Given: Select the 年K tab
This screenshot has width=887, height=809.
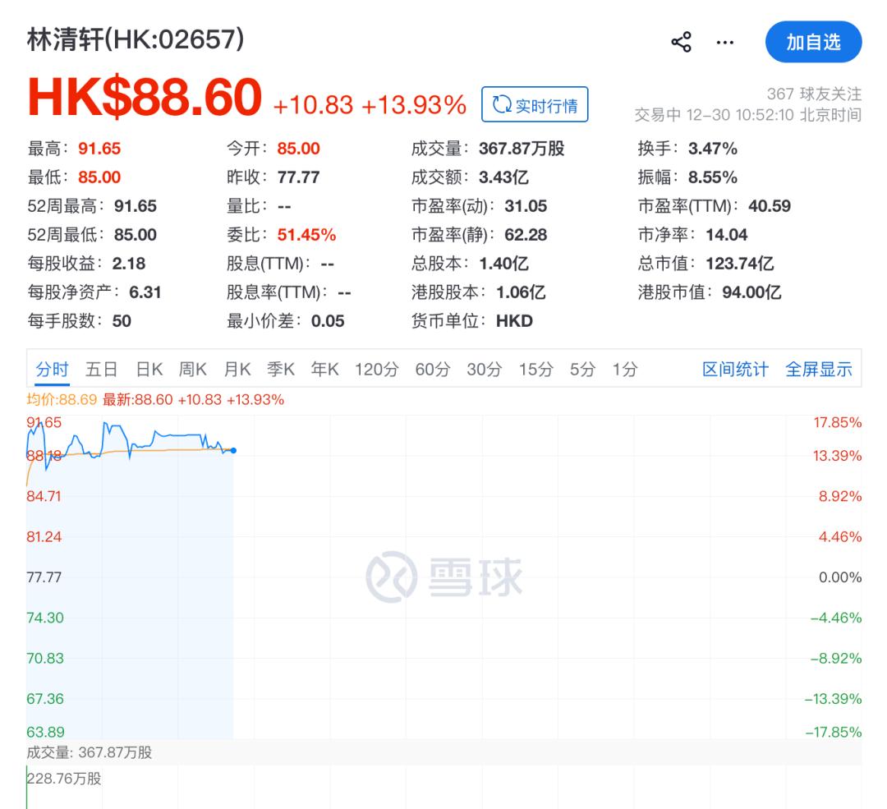Looking at the screenshot, I should point(324,369).
